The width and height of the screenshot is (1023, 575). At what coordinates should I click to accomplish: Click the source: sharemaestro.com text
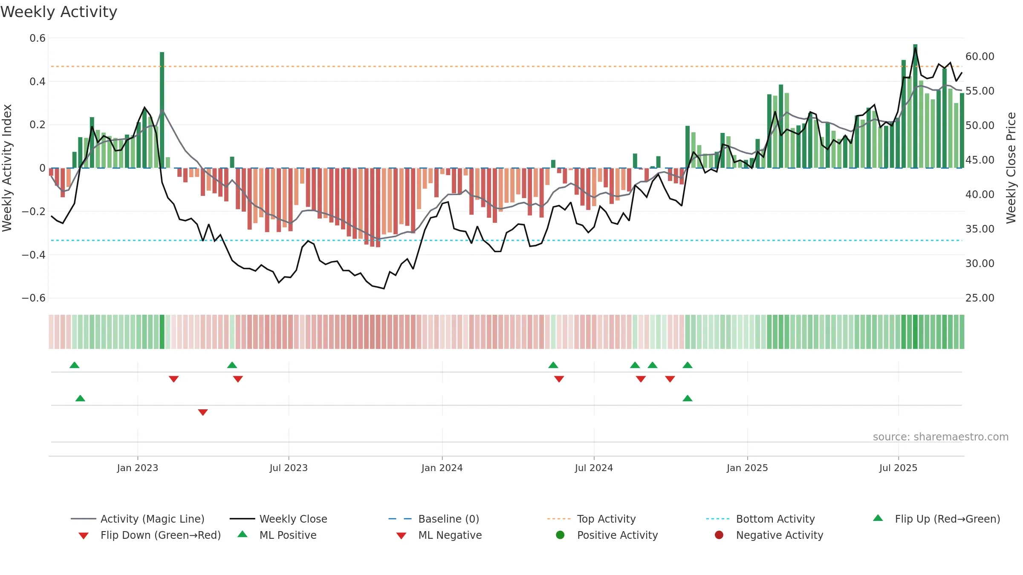pyautogui.click(x=941, y=437)
